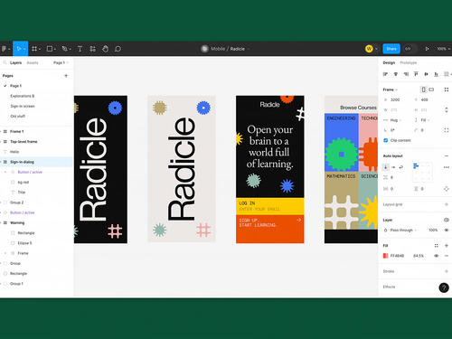452x339 pixels.
Task: Edit the X position field 3200
Action: pos(395,99)
